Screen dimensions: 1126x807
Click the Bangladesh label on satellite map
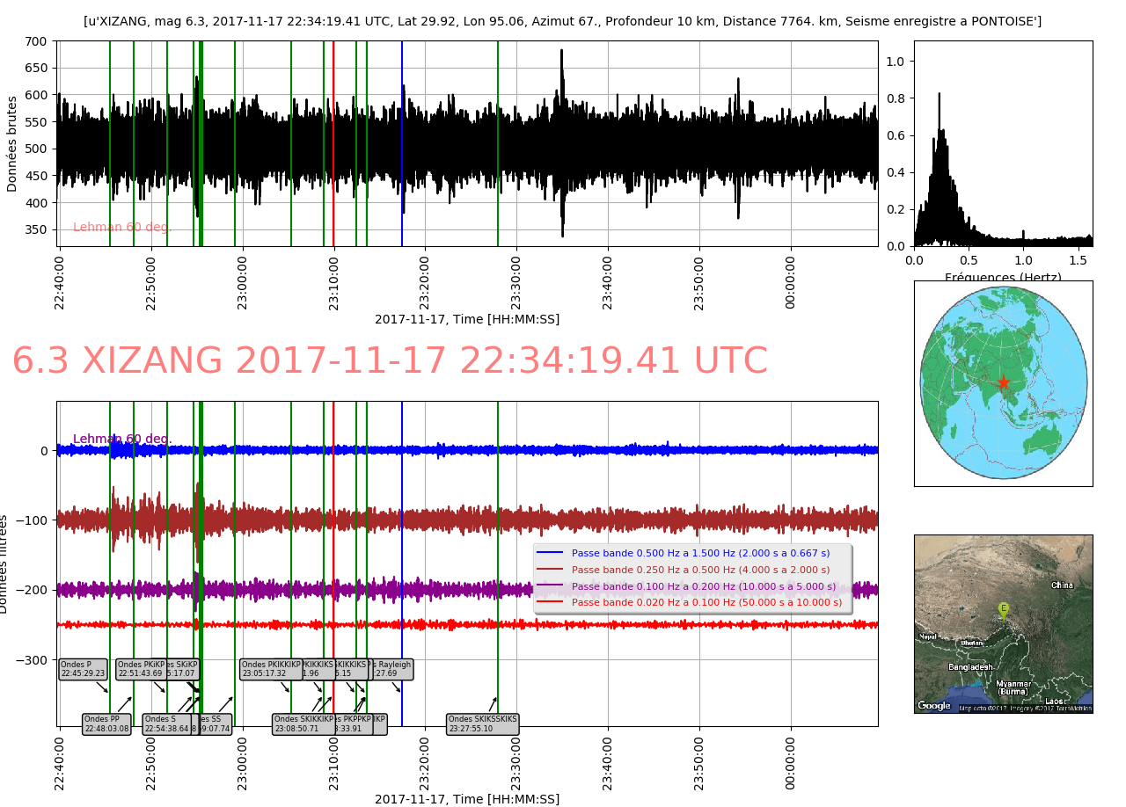pos(970,667)
